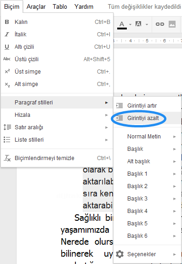Open the Tablo menu
Screen dimensions: 182x264
point(60,6)
